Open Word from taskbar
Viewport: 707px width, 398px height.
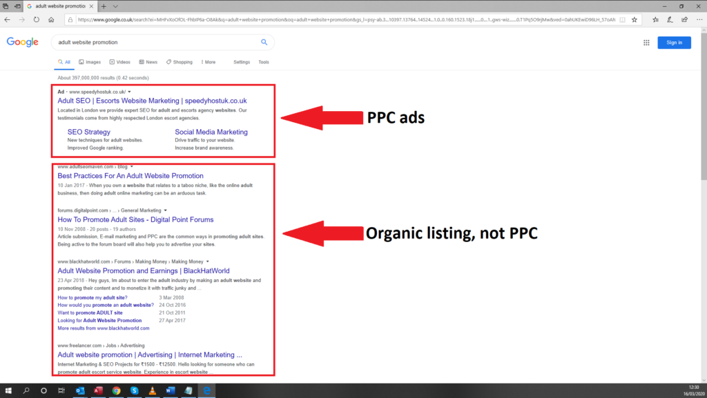click(x=171, y=390)
